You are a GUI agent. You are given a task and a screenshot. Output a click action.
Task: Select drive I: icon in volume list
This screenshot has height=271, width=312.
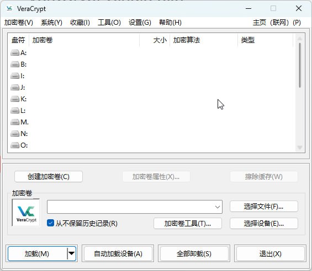tap(15, 76)
